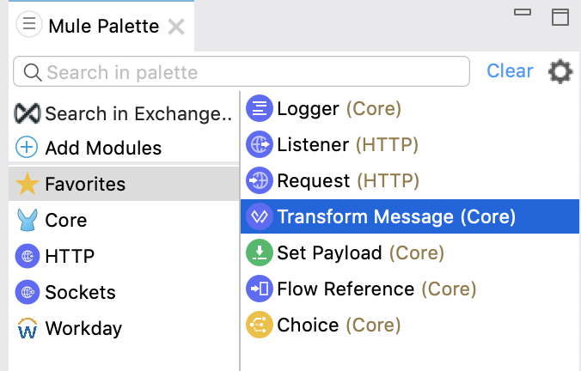Screen dimensions: 581x371
Task: Click the Logger component icon
Action: (259, 108)
